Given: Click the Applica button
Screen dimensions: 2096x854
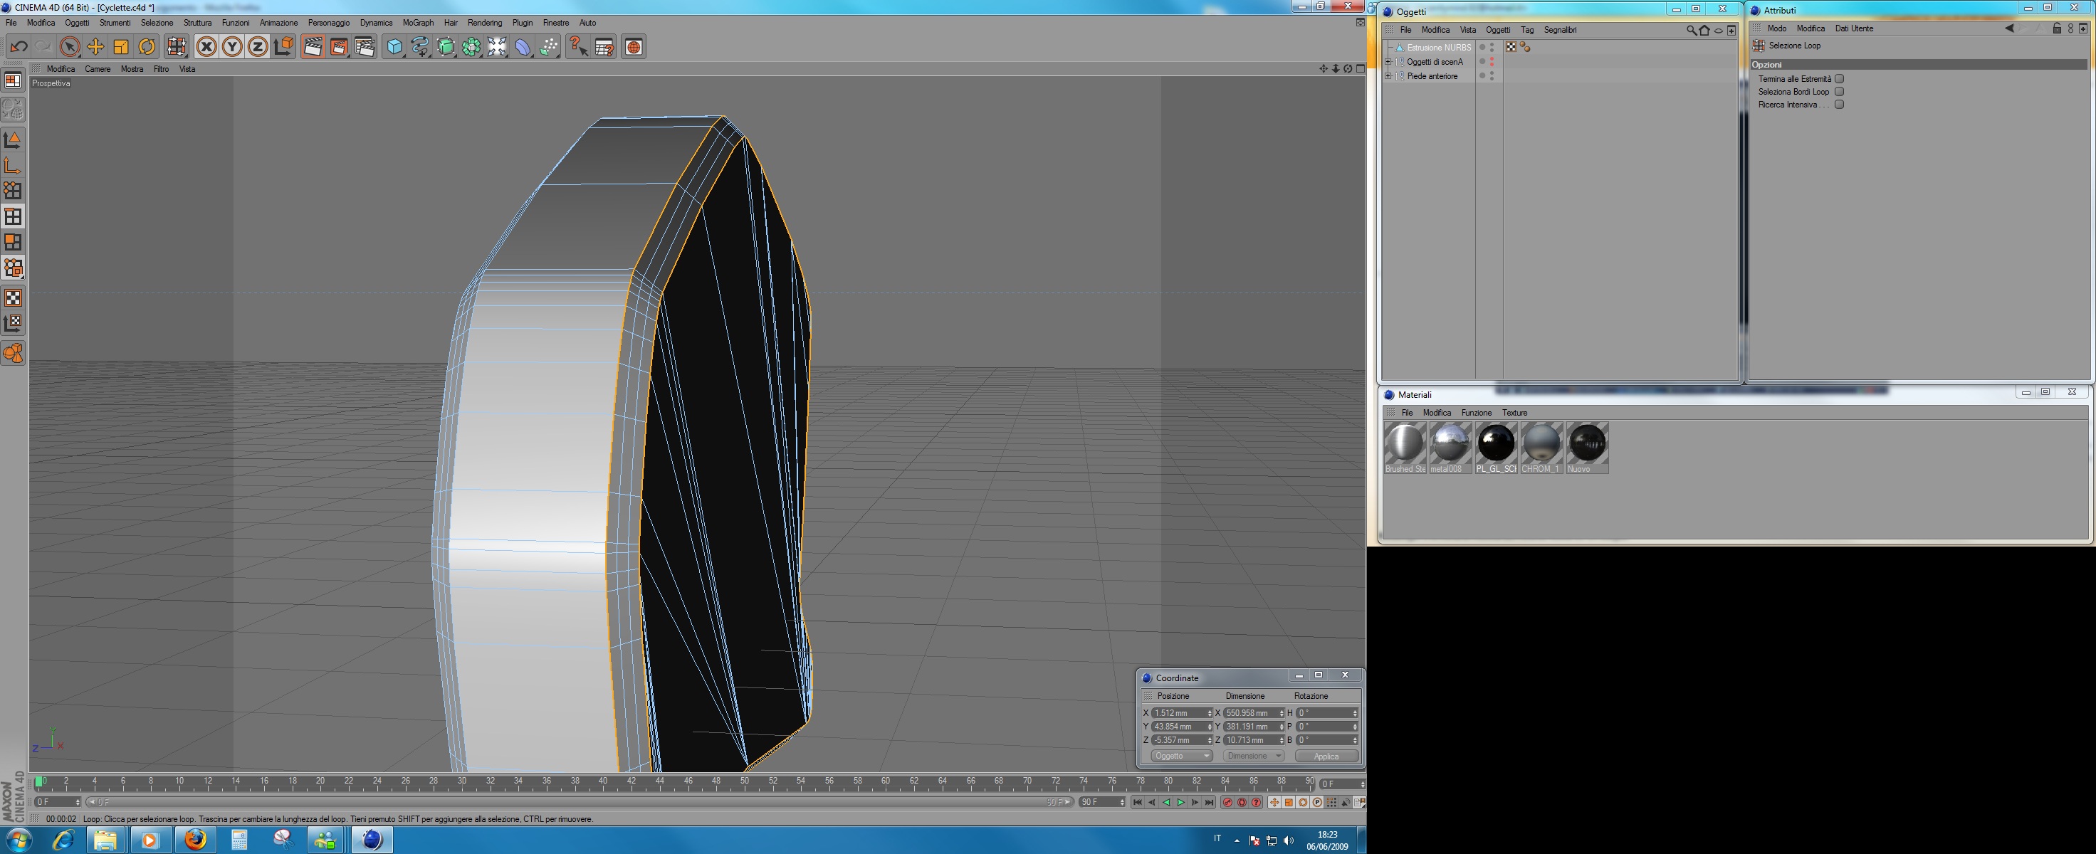Looking at the screenshot, I should pos(1326,756).
